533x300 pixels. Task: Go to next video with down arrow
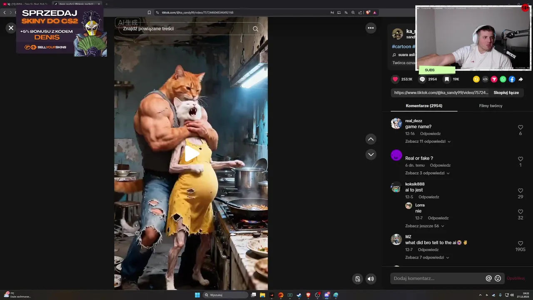(x=371, y=155)
